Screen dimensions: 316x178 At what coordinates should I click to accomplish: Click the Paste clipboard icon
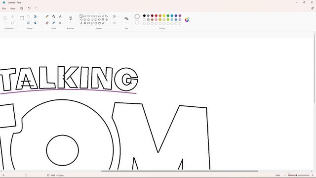tap(5, 18)
